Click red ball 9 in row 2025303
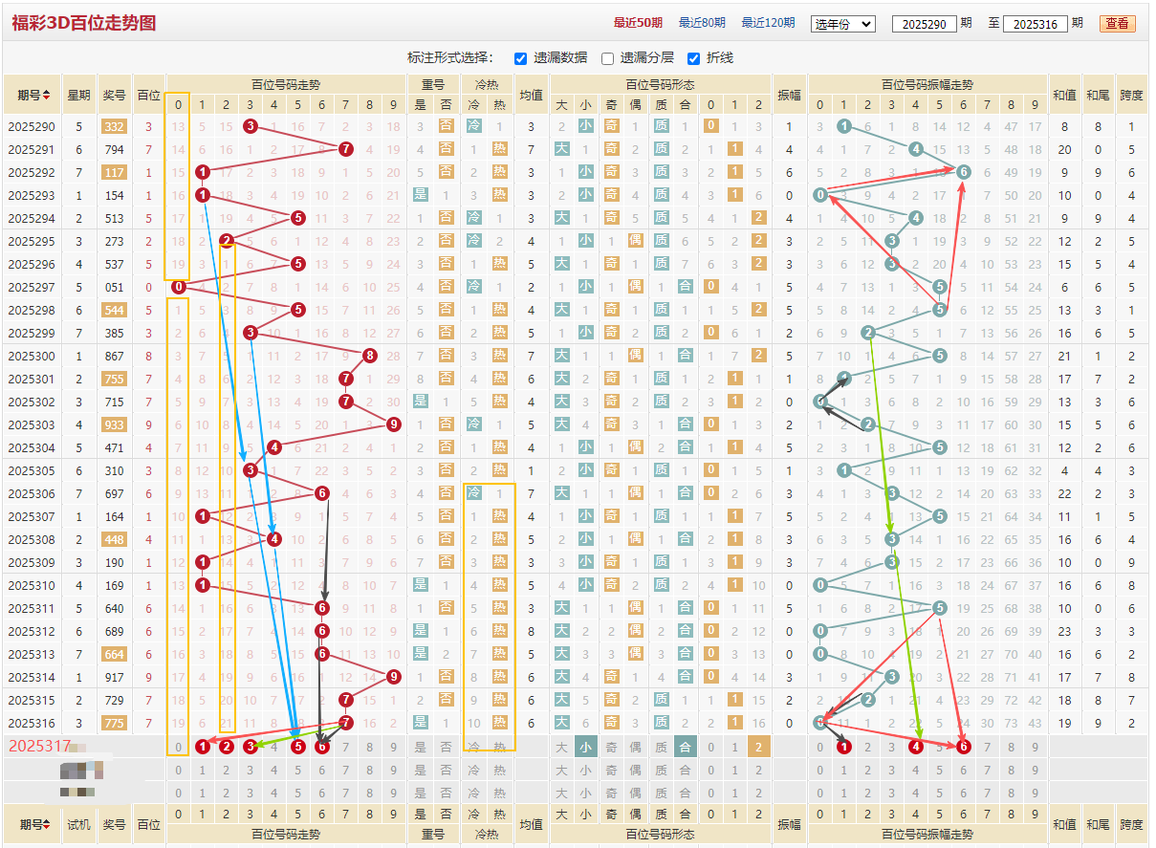This screenshot has width=1156, height=848. click(x=394, y=424)
